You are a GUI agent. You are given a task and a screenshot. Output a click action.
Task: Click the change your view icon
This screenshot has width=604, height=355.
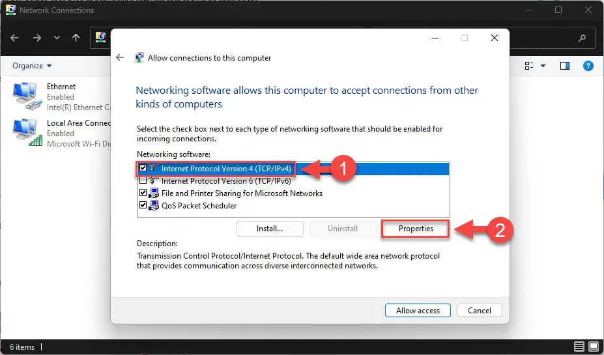click(529, 66)
